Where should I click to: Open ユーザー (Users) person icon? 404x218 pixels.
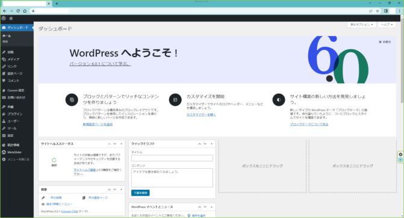[x=4, y=121]
